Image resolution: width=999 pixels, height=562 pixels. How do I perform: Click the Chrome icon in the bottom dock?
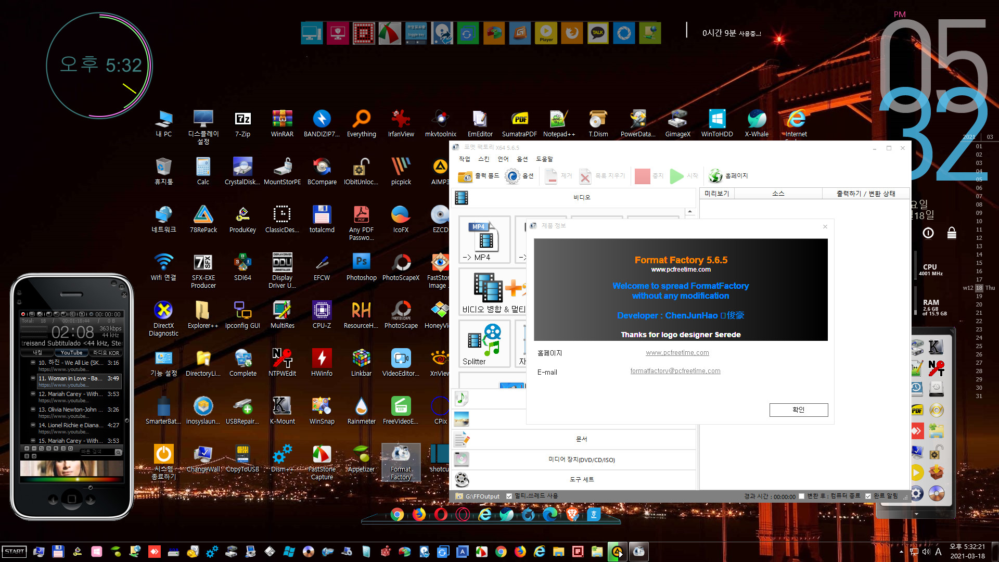(397, 515)
